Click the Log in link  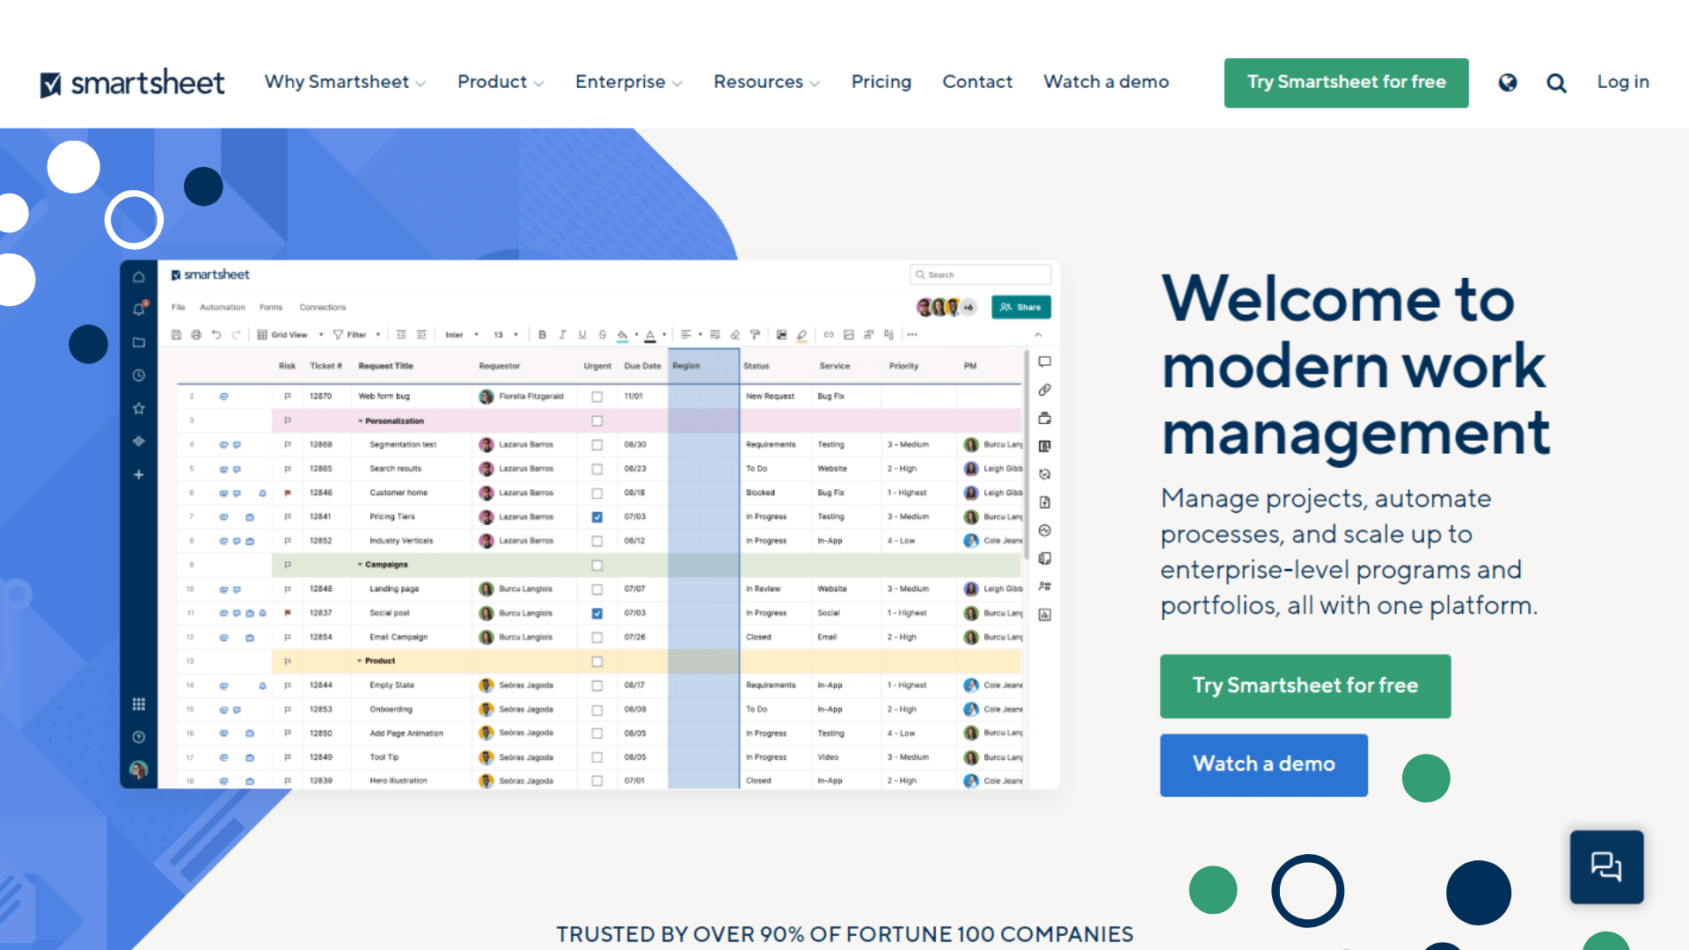coord(1623,82)
